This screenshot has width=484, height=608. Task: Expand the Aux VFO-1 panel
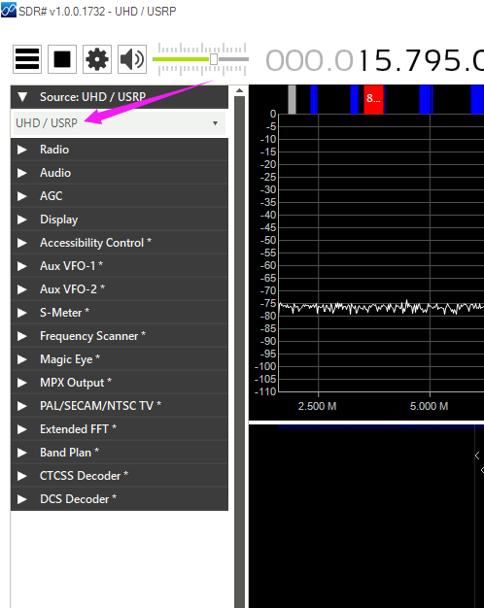coord(120,266)
